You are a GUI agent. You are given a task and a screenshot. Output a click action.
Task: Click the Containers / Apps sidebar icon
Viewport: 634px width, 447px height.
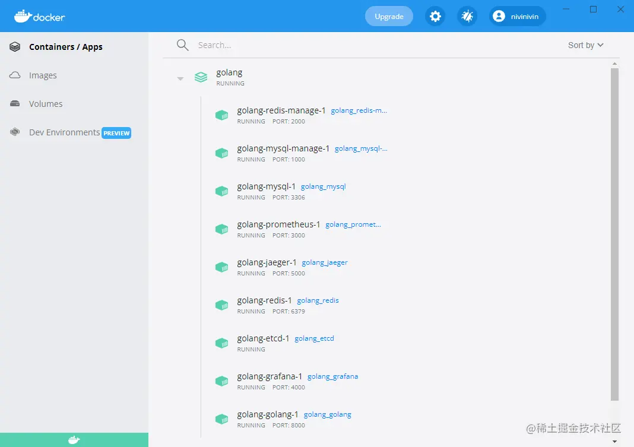15,47
